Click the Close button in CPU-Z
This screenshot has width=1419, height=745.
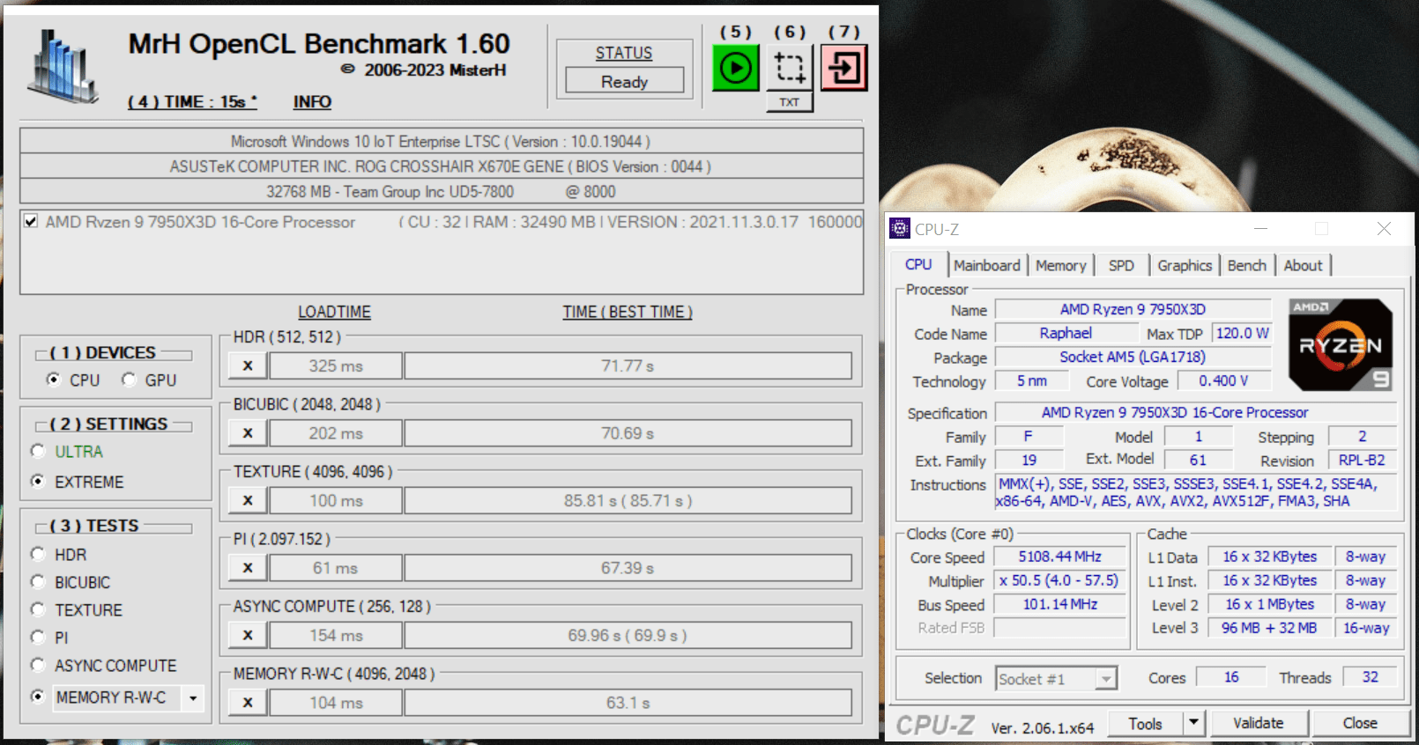[x=1360, y=723]
